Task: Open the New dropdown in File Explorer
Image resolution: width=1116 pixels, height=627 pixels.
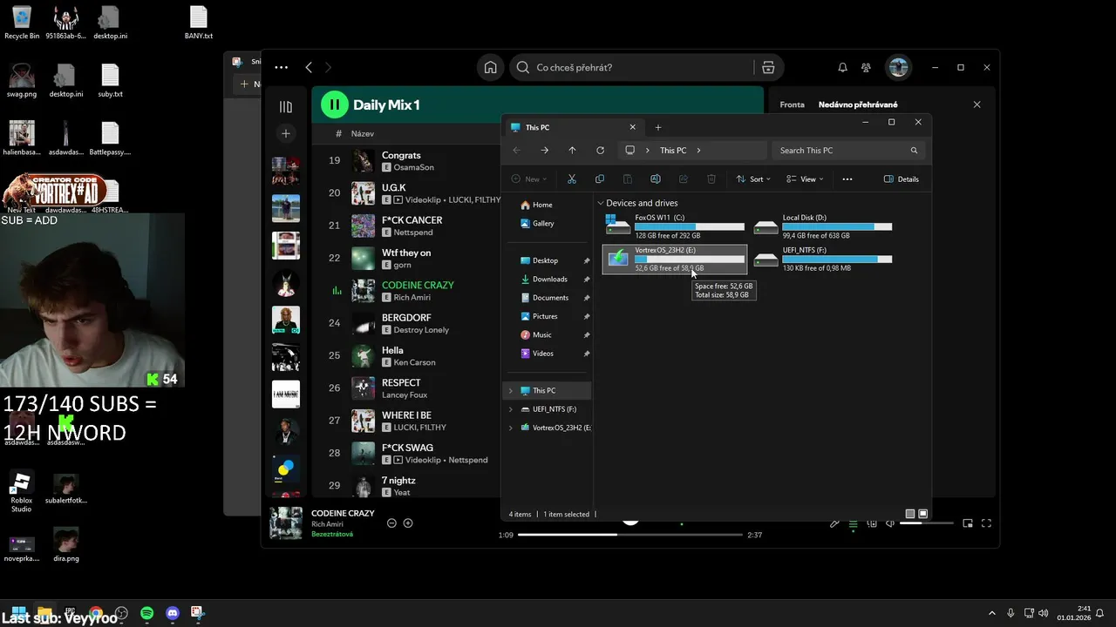Action: [x=529, y=179]
